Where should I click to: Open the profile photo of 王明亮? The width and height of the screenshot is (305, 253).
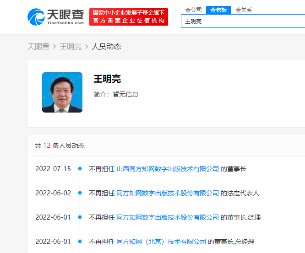point(62,92)
